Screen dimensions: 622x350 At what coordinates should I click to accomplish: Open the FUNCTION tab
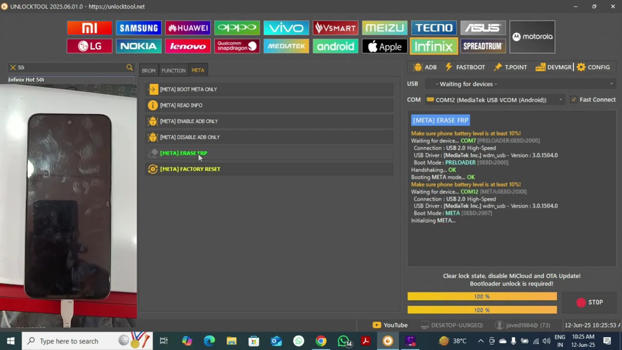coord(173,70)
